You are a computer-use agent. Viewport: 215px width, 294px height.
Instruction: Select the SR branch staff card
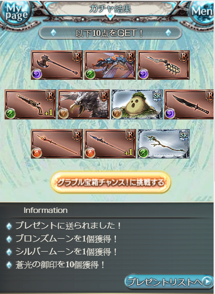163,144
